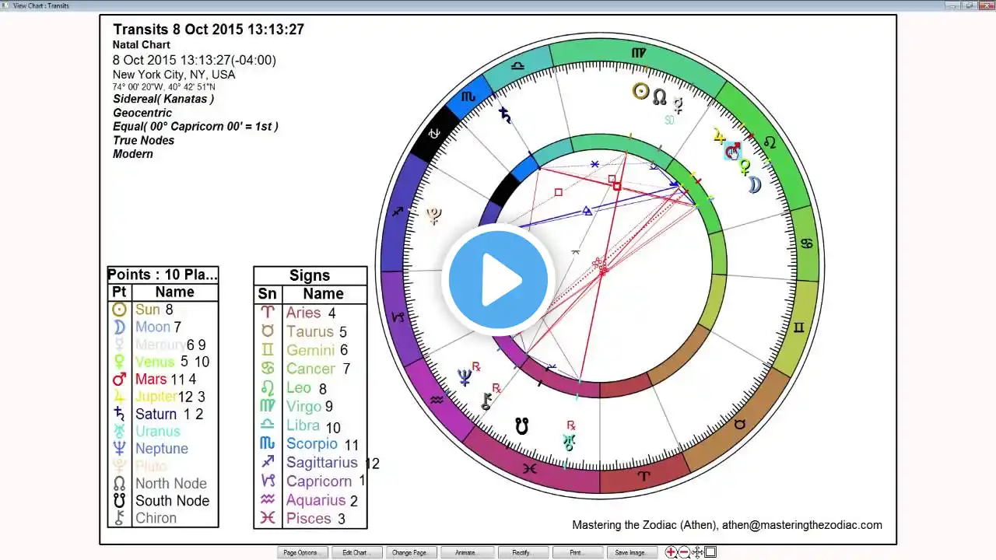Save the chart with Save Image
Viewport: 996px width, 560px height.
(631, 552)
